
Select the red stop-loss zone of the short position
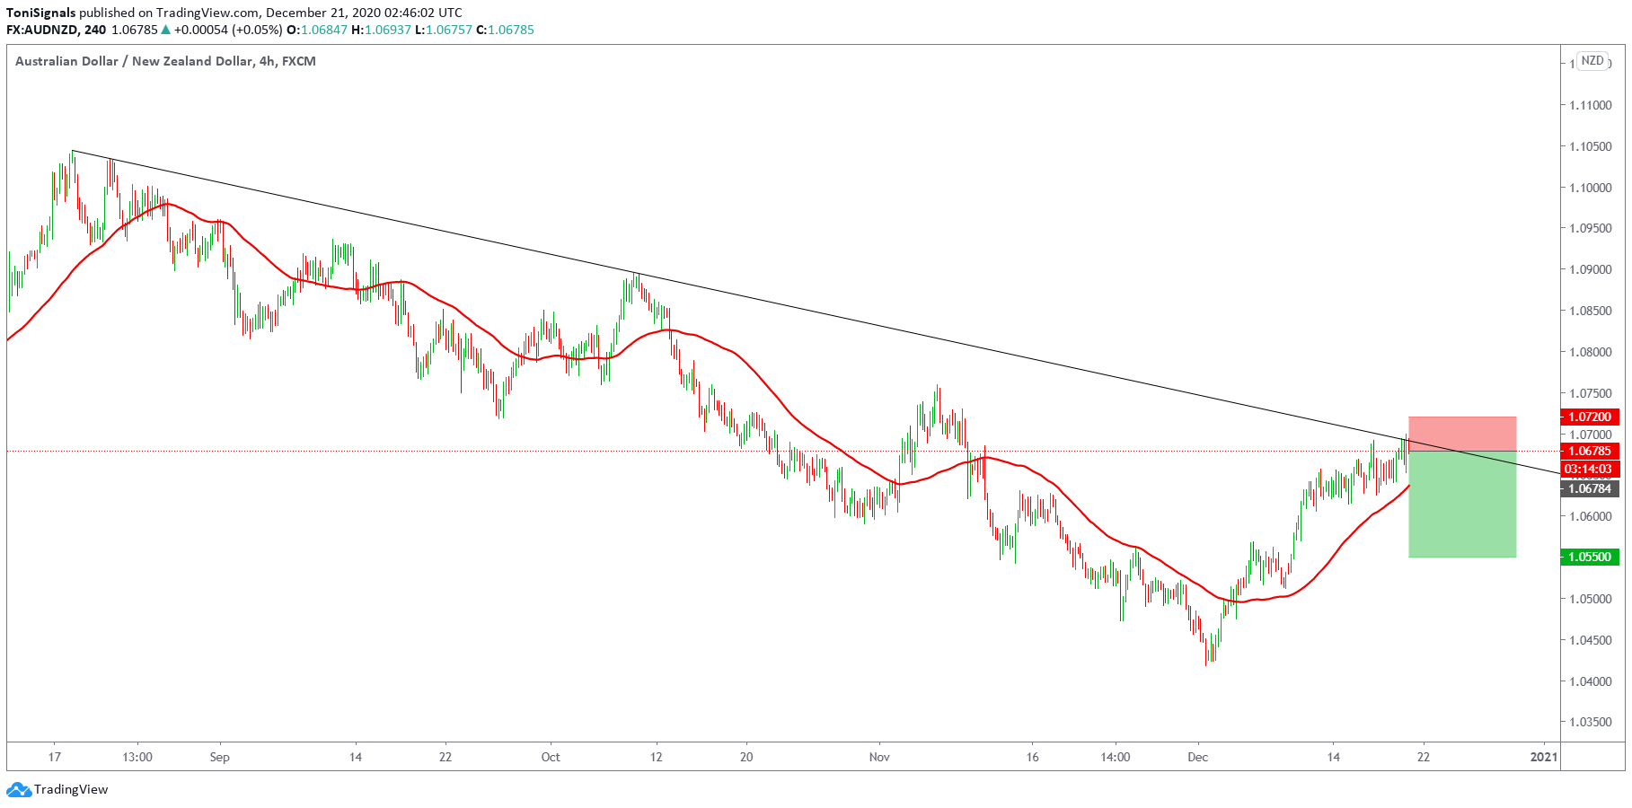pyautogui.click(x=1461, y=434)
